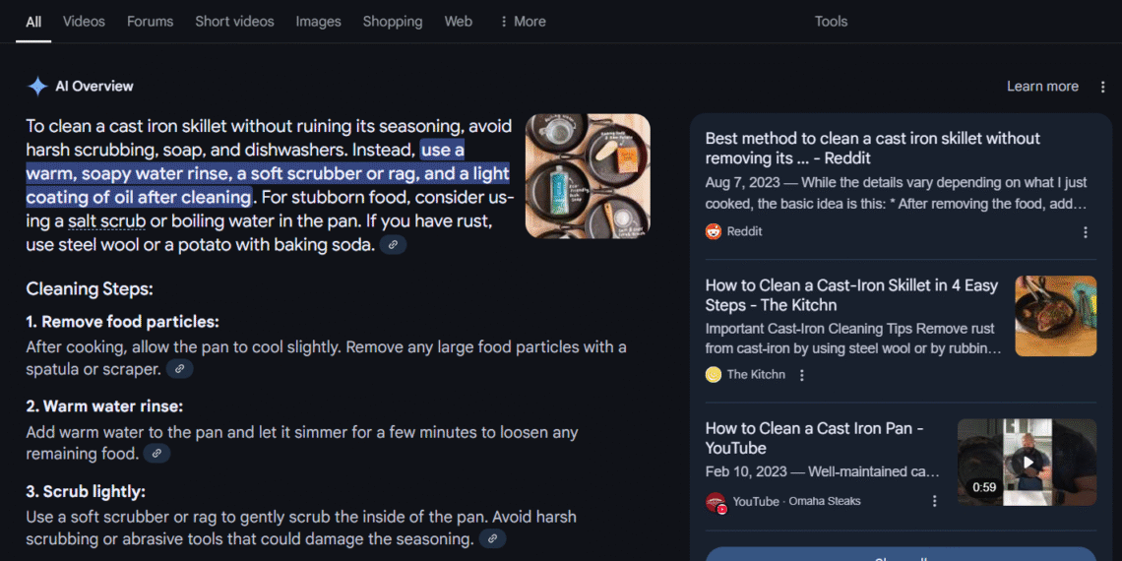
Task: Click the source link icon after 'damage the seasoning'
Action: coord(492,538)
